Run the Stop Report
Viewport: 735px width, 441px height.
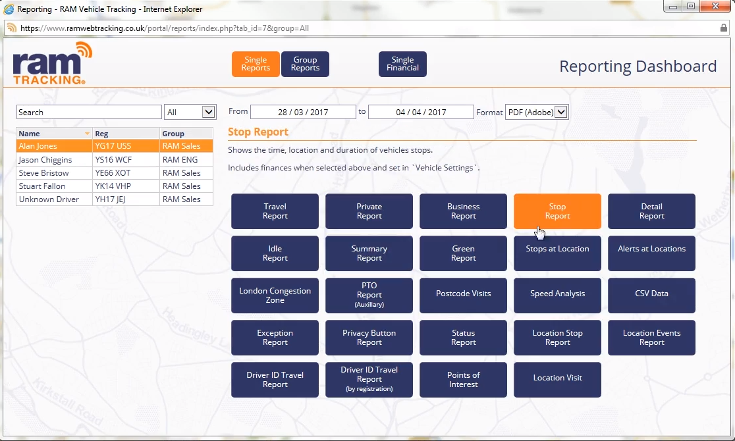[557, 211]
